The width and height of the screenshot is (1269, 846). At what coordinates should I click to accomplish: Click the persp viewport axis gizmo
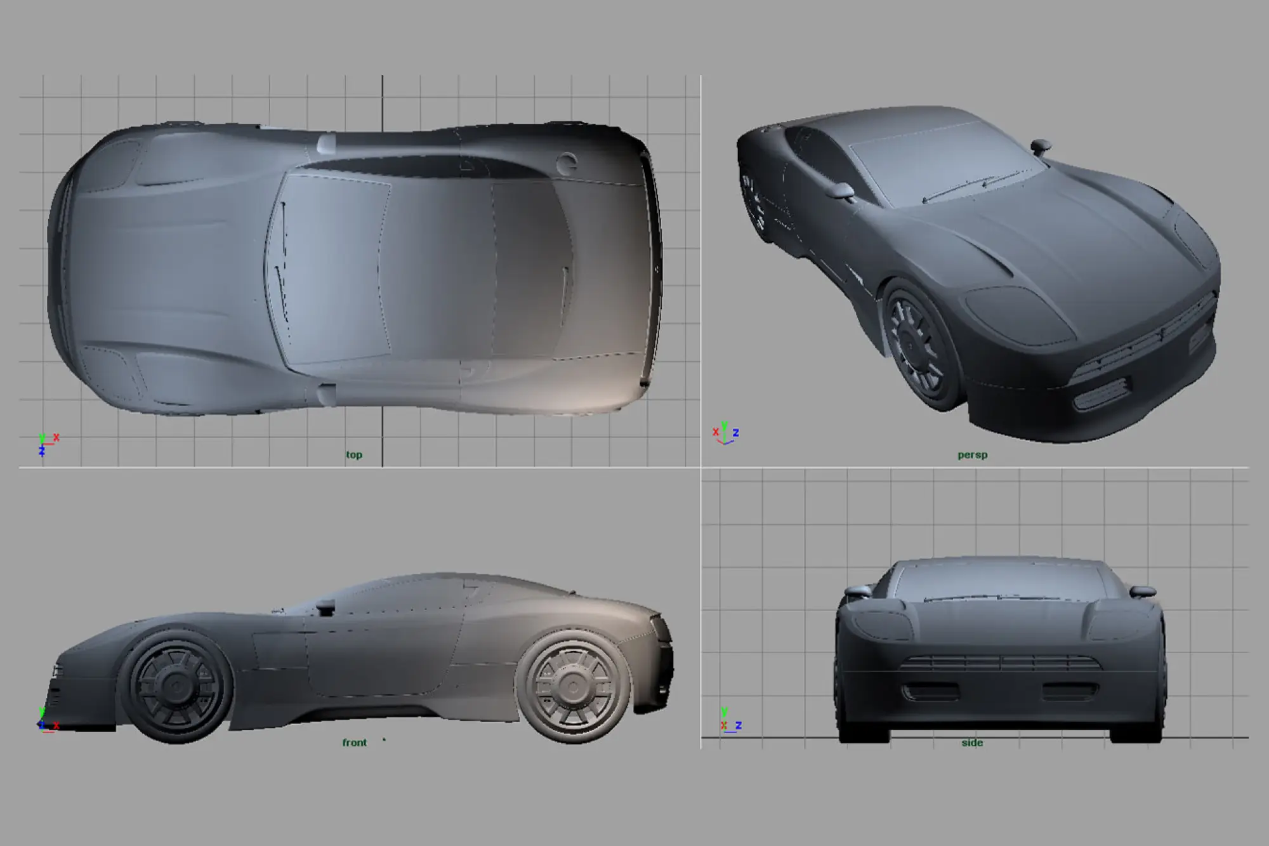[725, 434]
